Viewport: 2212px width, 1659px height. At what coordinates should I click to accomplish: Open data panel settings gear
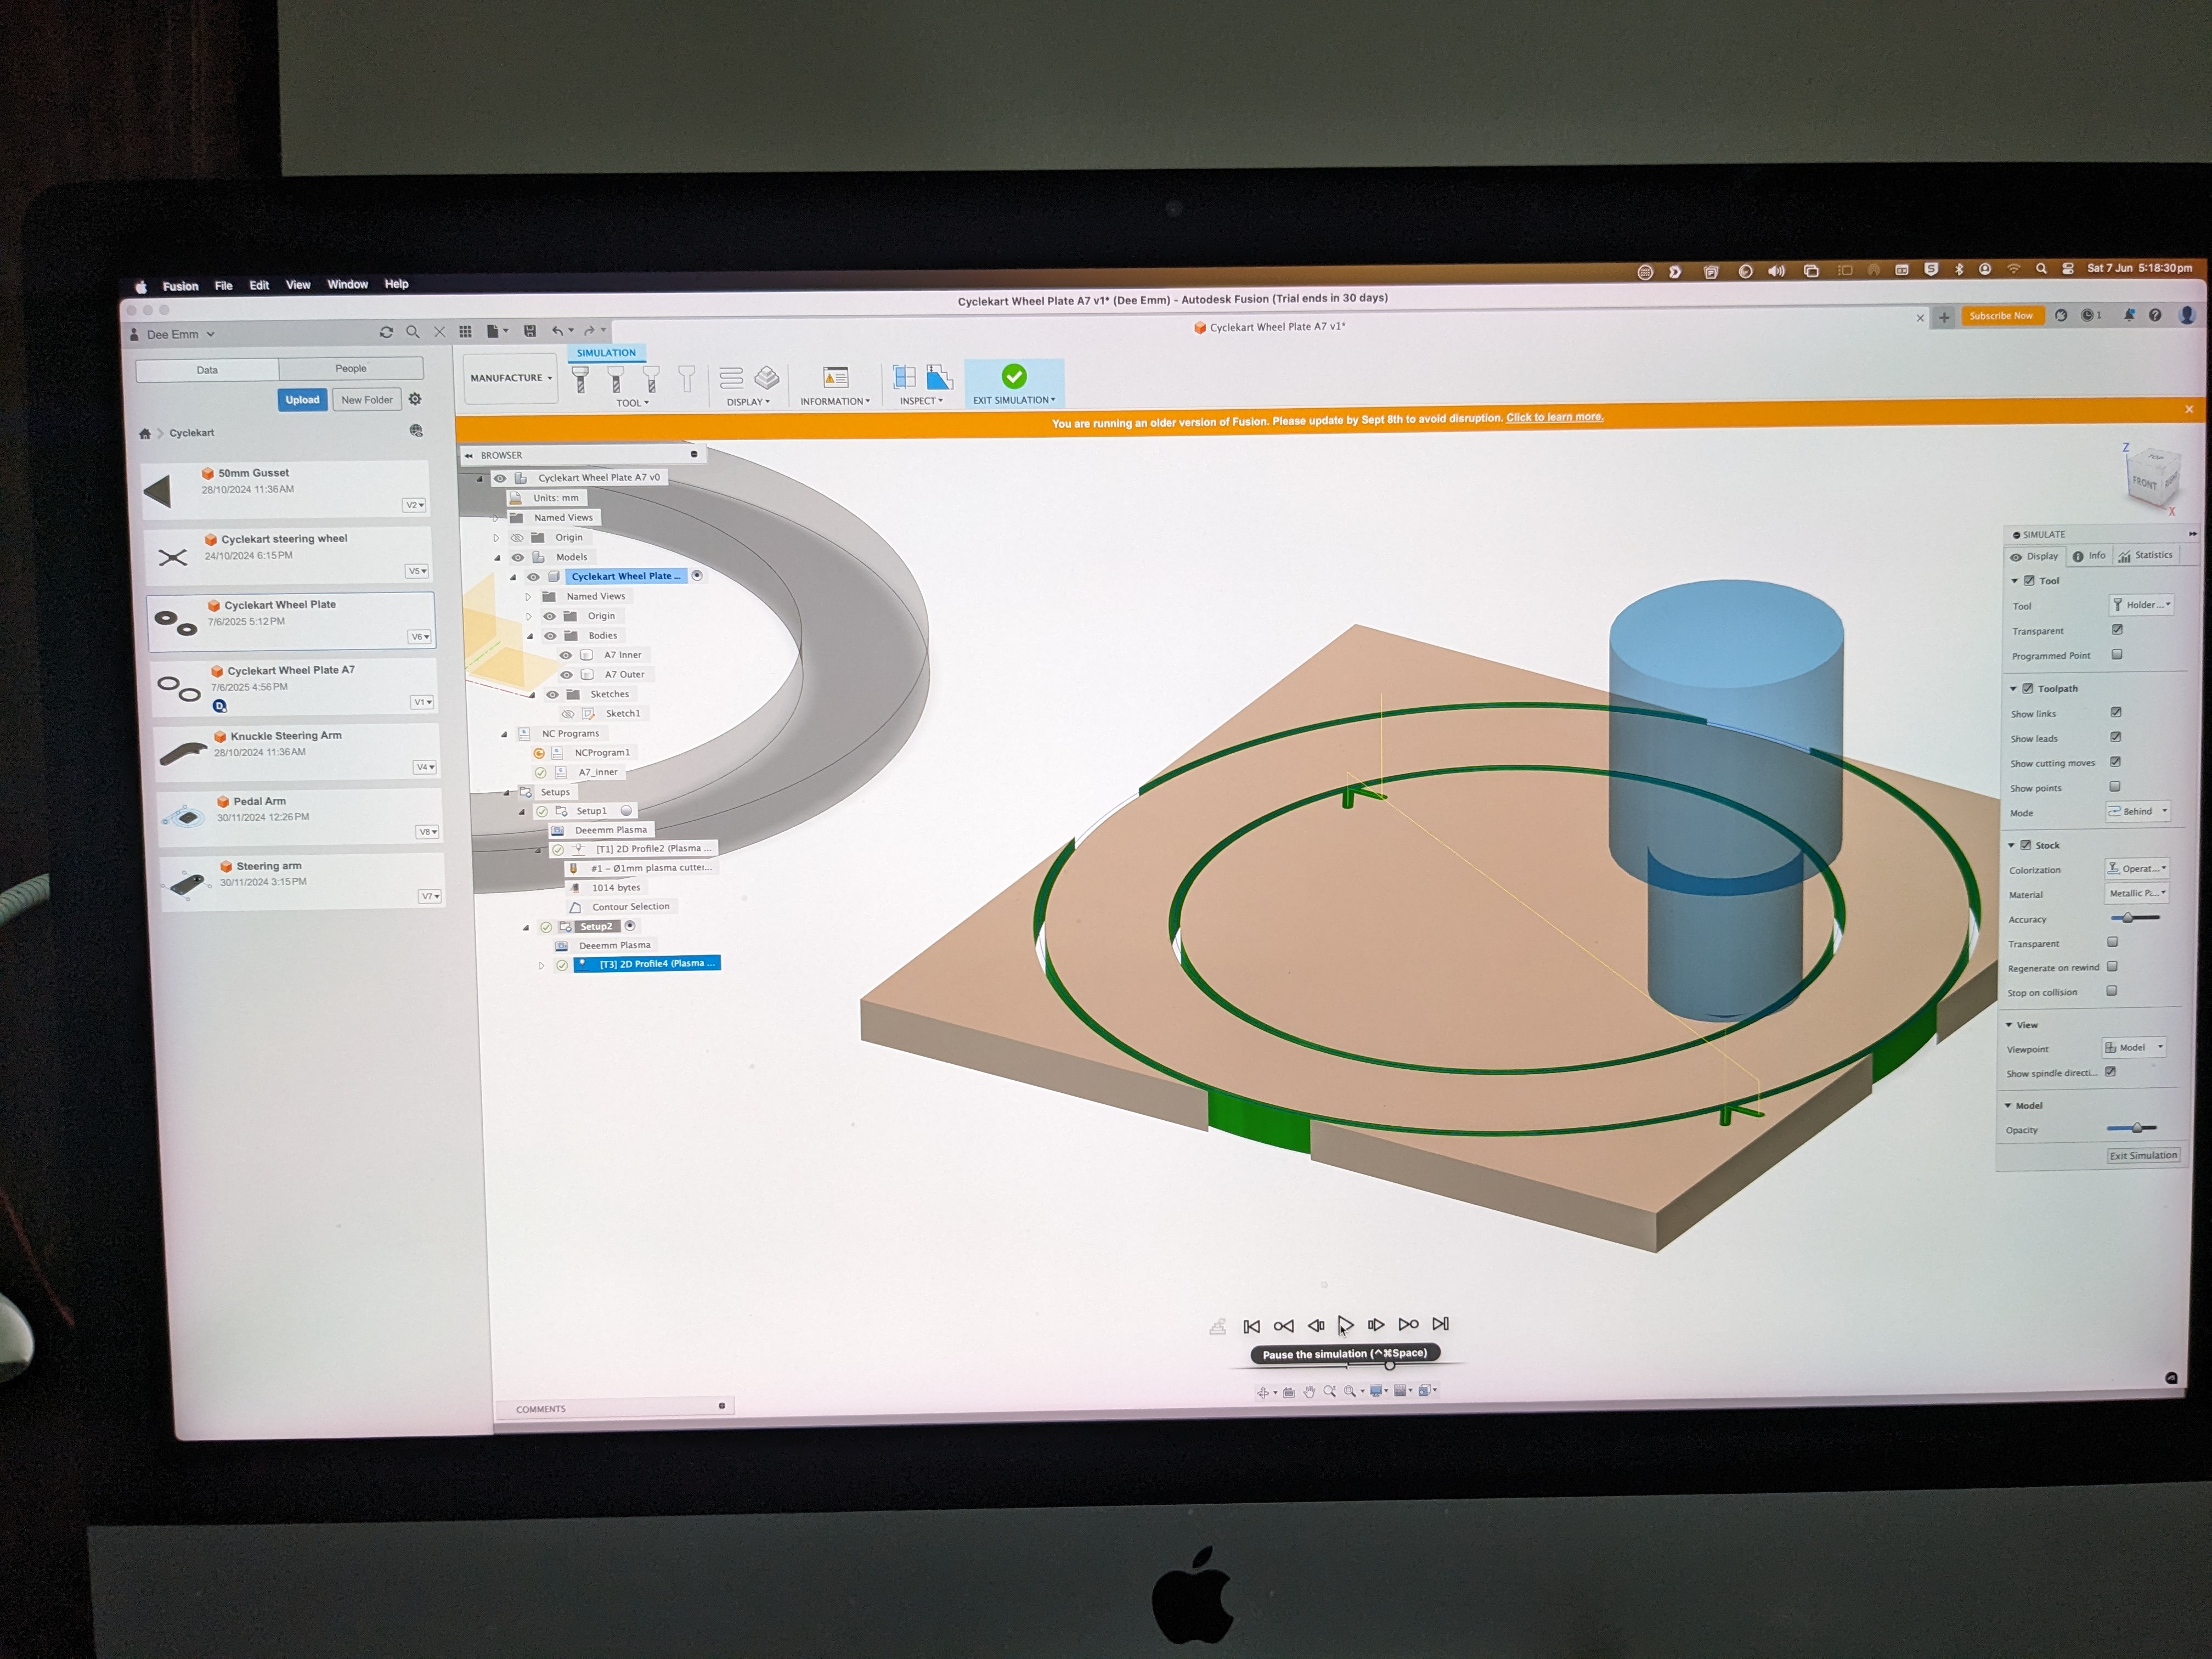tap(415, 399)
